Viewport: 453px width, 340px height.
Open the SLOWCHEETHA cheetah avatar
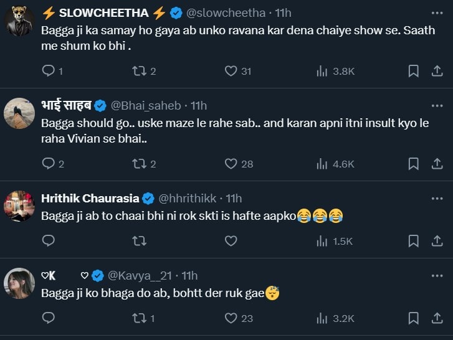pyautogui.click(x=19, y=21)
